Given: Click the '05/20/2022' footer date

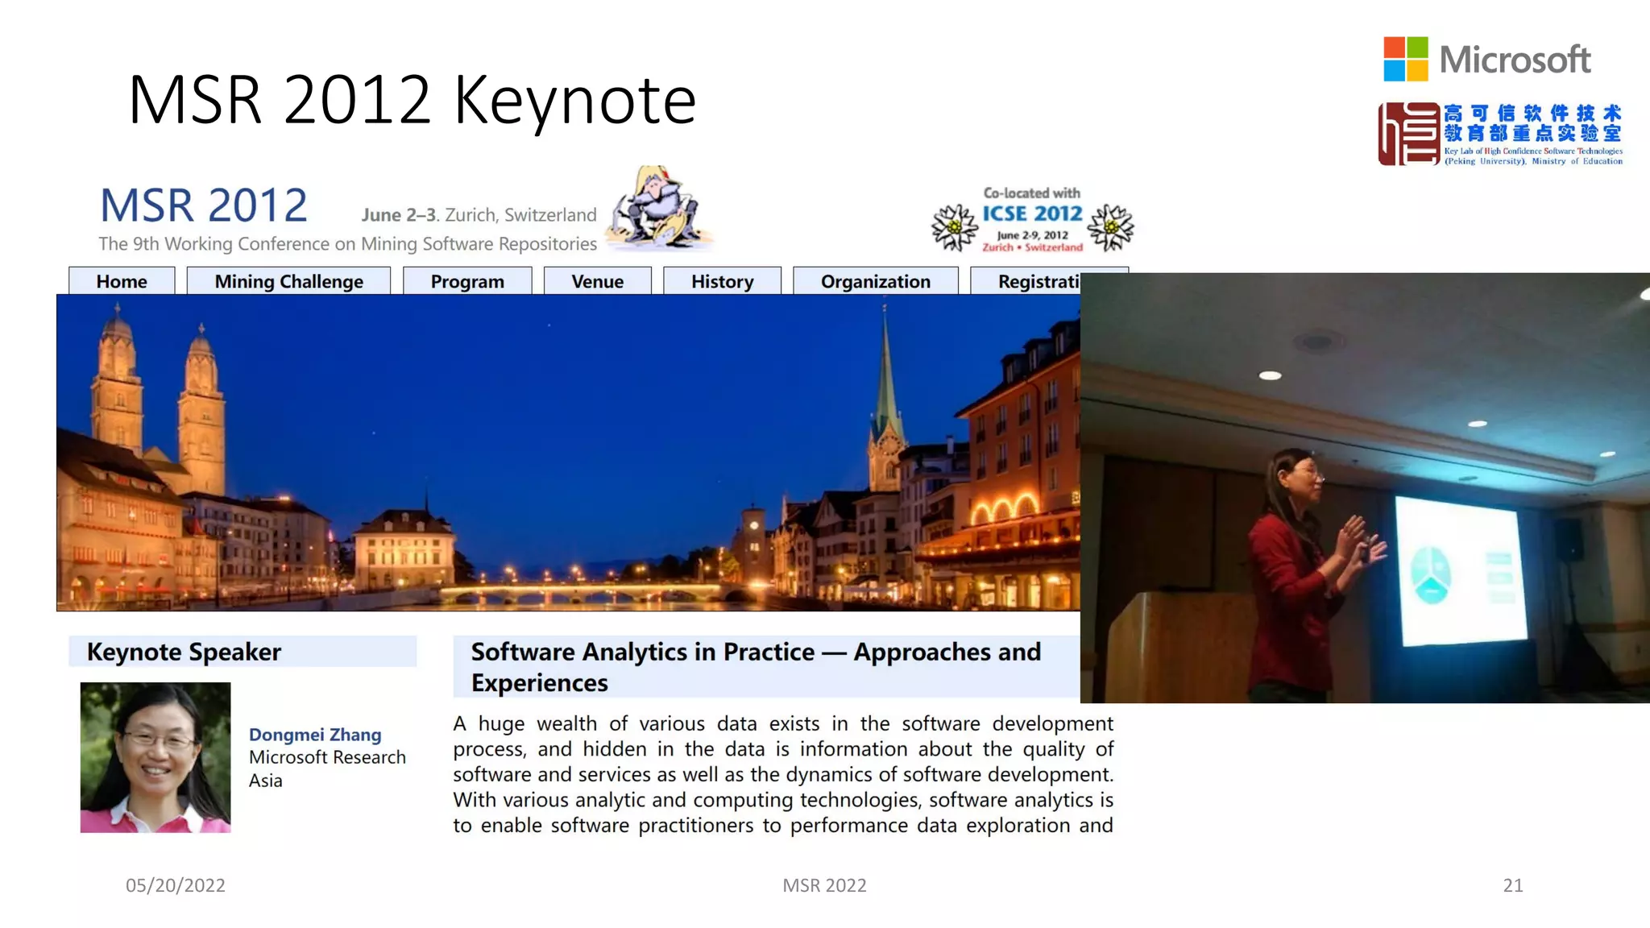Looking at the screenshot, I should [x=176, y=885].
